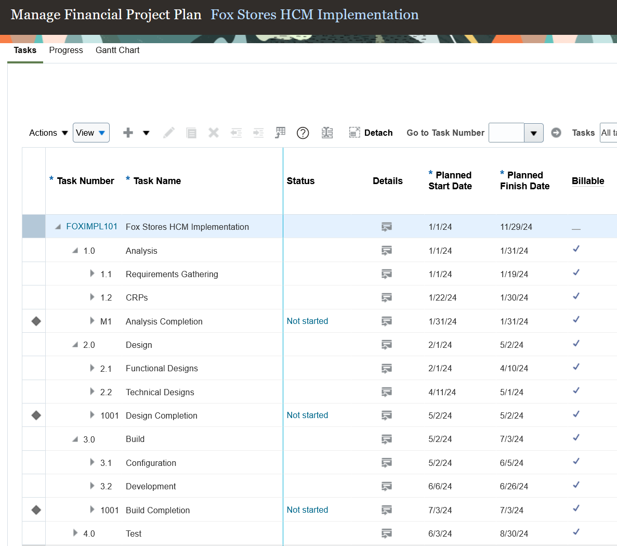Click the task details list icon

(x=191, y=133)
